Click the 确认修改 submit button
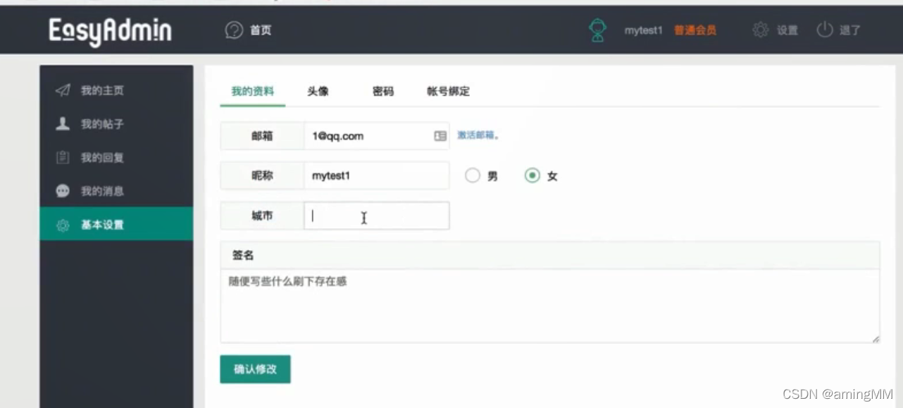Image resolution: width=903 pixels, height=408 pixels. coord(255,369)
